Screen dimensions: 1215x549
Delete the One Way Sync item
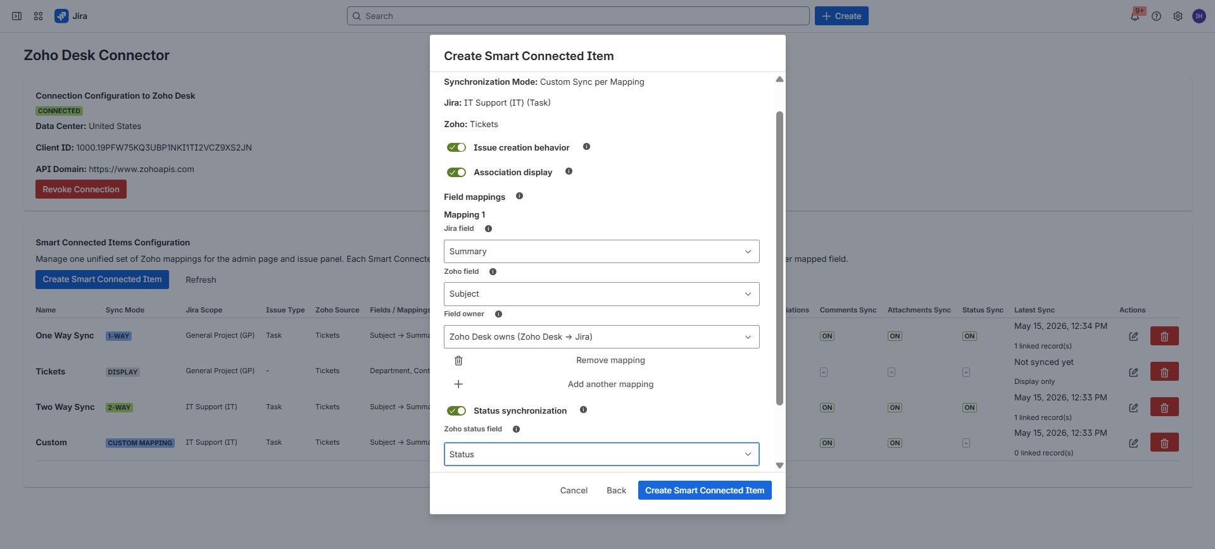click(1164, 336)
